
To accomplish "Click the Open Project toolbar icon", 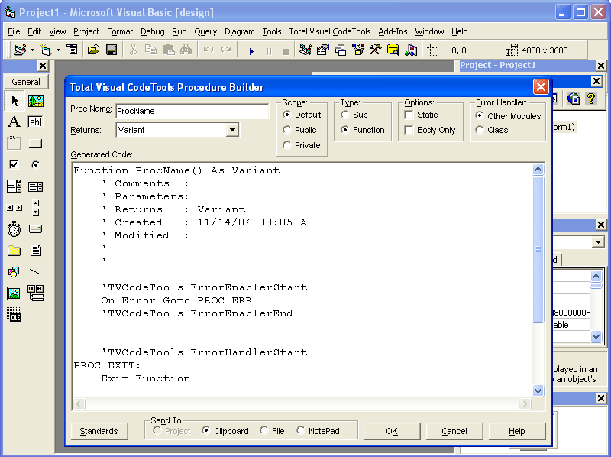I will click(93, 50).
